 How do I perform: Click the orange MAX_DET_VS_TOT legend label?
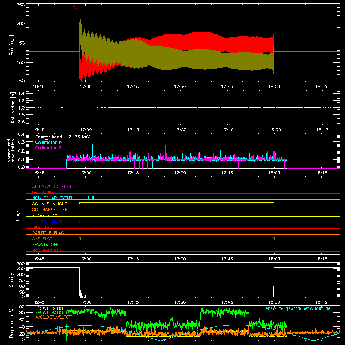pos(53,317)
